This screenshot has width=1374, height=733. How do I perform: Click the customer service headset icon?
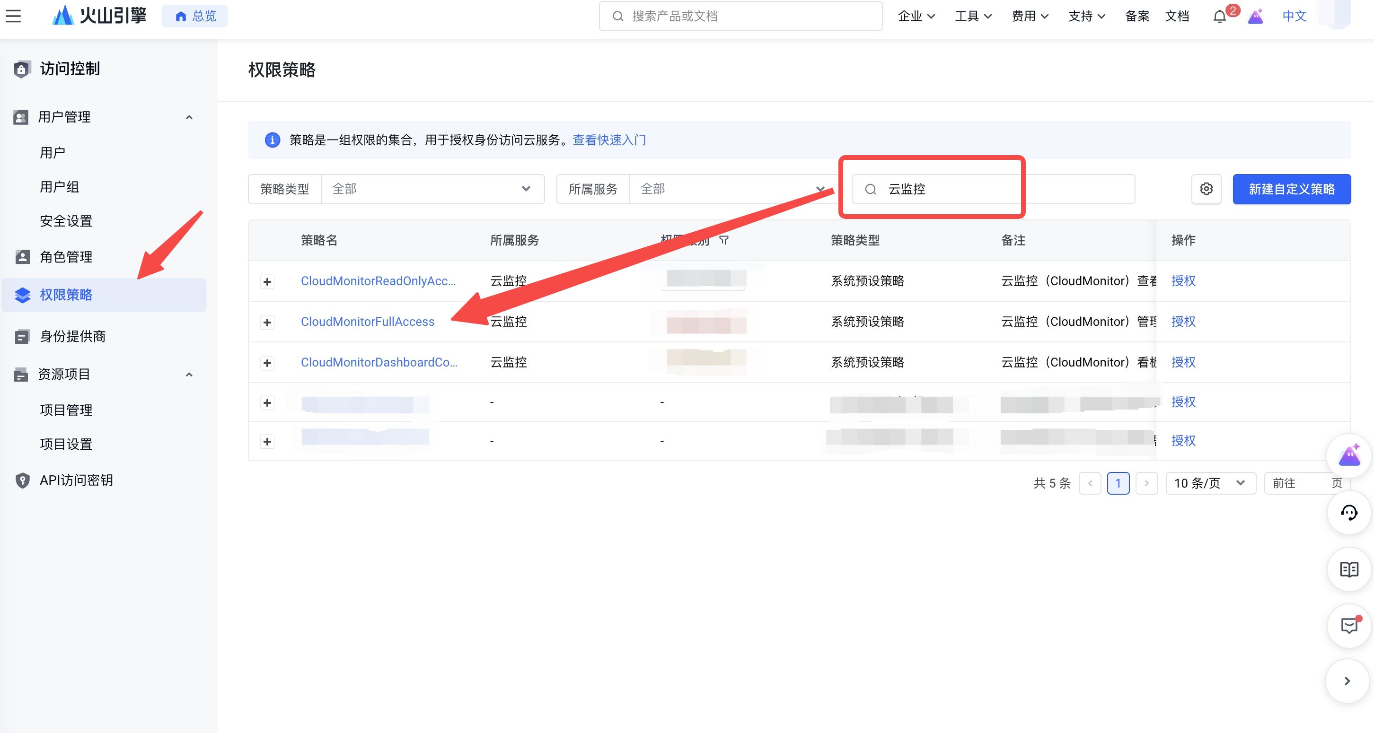click(1349, 513)
